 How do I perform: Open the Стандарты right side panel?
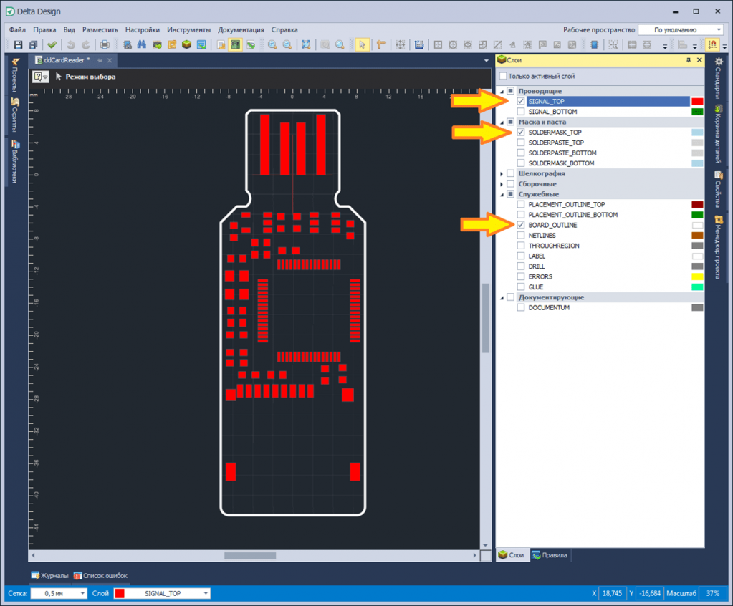[x=719, y=79]
